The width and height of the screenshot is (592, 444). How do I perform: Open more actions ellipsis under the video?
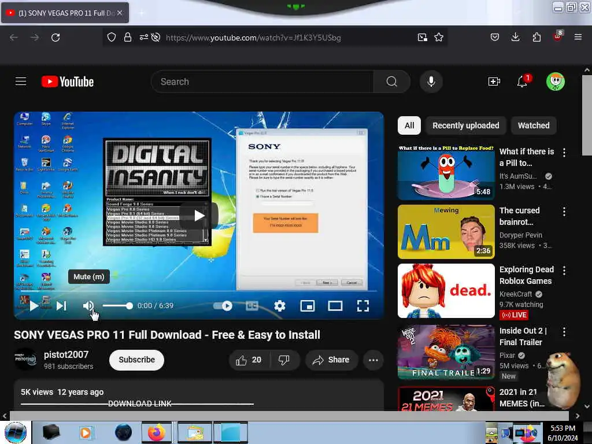click(x=373, y=360)
